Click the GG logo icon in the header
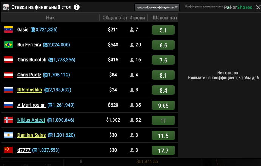The width and height of the screenshot is (261, 166). tap(6, 7)
